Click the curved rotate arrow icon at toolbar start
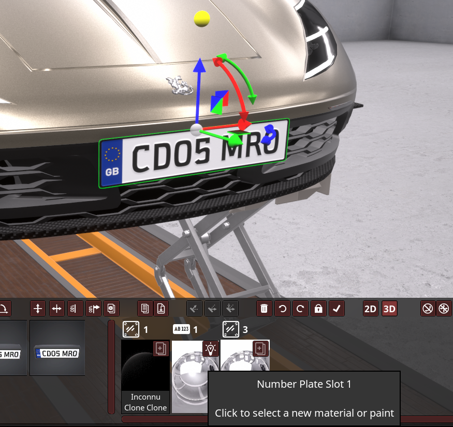Viewport: 453px width, 427px height. 4,309
